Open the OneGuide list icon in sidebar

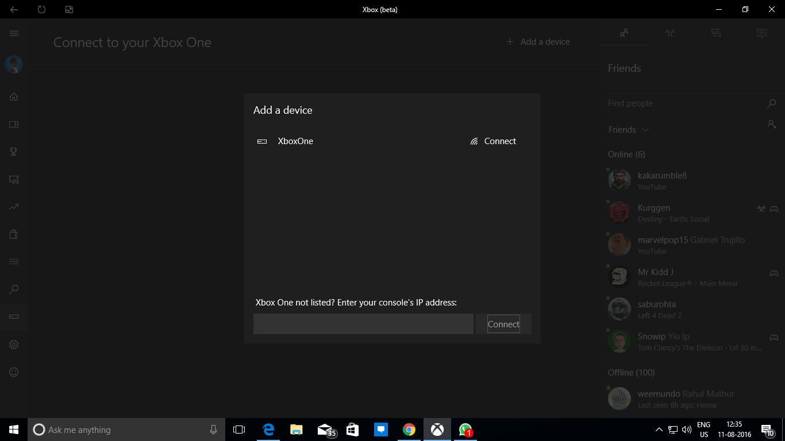pos(14,262)
